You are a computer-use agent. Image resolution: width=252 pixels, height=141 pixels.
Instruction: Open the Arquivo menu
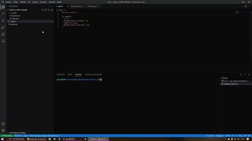click(9, 2)
